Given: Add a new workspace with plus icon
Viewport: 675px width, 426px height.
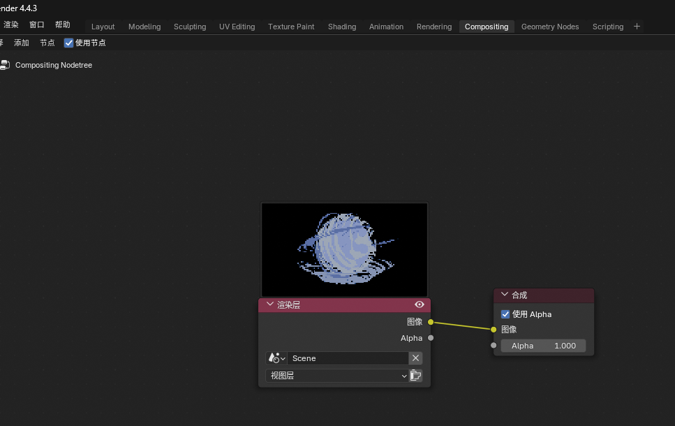Looking at the screenshot, I should tap(637, 27).
